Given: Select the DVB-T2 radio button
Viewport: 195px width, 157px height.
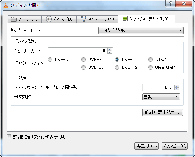Looking at the screenshot, I should coord(117,67).
